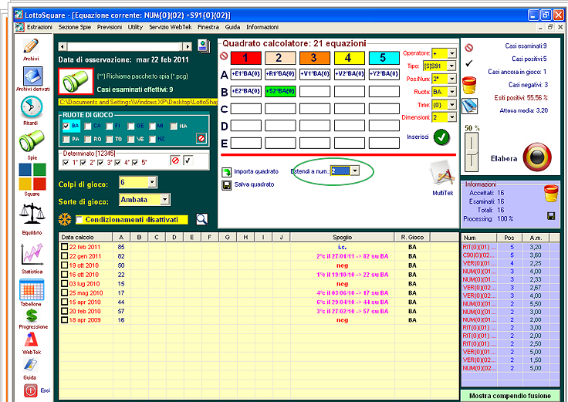Image resolution: width=568 pixels, height=402 pixels.
Task: Open the Statistica chart icon
Action: (32, 254)
